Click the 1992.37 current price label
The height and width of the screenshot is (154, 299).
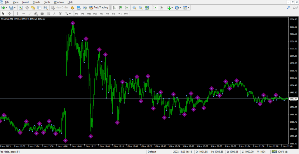tap(293, 99)
